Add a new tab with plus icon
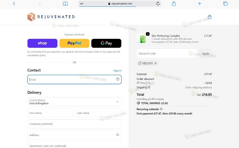The image size is (239, 148). point(199,4)
